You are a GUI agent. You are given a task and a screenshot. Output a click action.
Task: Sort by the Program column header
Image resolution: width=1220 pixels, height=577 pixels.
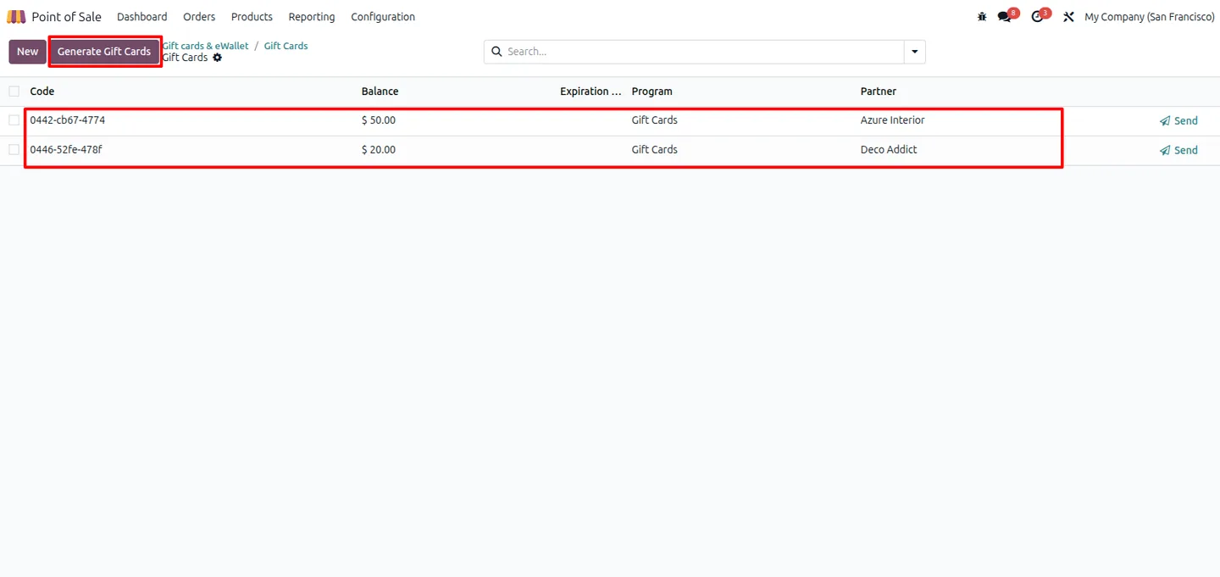click(x=652, y=92)
